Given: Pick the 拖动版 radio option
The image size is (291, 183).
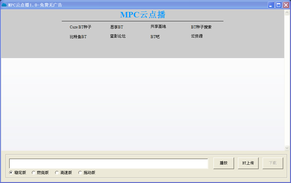Looking at the screenshot, I should click(80, 173).
